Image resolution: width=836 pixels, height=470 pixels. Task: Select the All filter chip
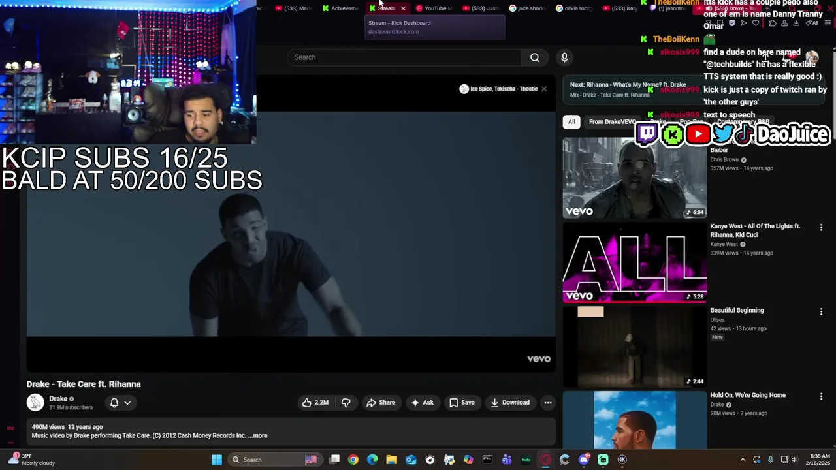click(571, 122)
